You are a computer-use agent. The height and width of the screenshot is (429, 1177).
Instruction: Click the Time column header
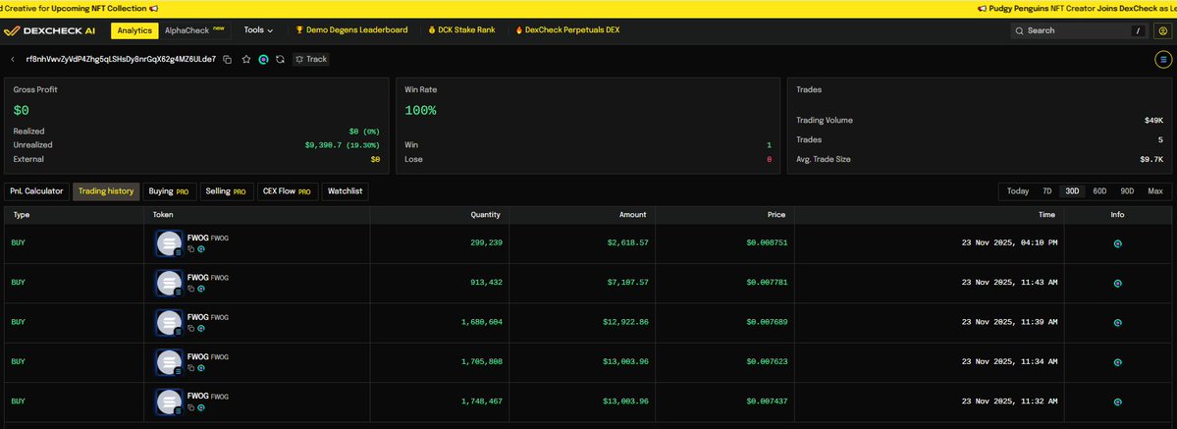[x=1047, y=215]
